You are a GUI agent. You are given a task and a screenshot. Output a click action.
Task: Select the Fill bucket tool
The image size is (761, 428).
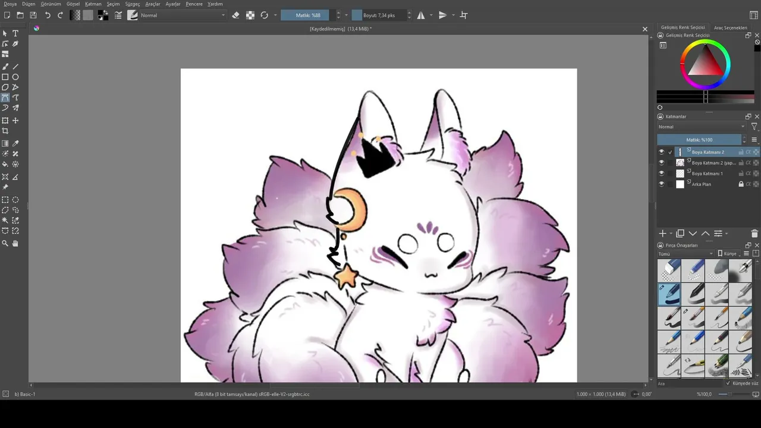pos(5,164)
